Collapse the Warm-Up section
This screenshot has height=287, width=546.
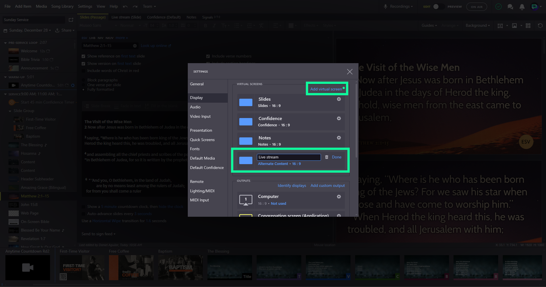[x=5, y=77]
